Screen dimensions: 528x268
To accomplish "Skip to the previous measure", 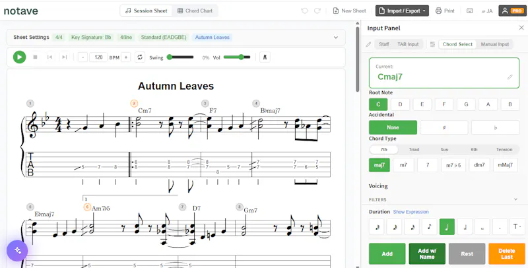I will 49,57.
